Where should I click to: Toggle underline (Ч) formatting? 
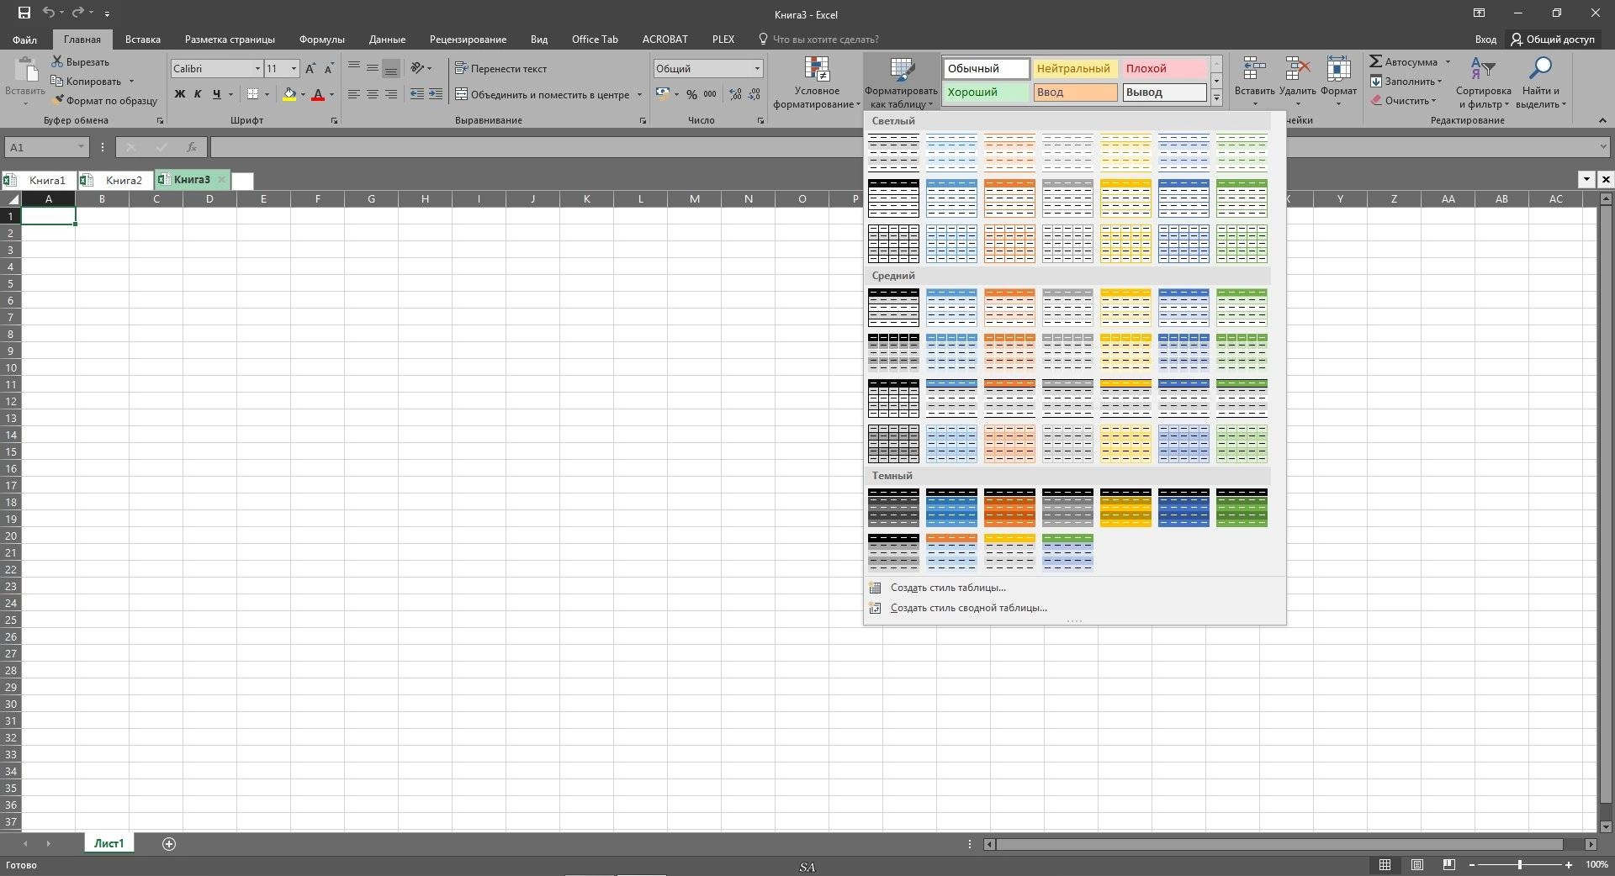tap(217, 94)
